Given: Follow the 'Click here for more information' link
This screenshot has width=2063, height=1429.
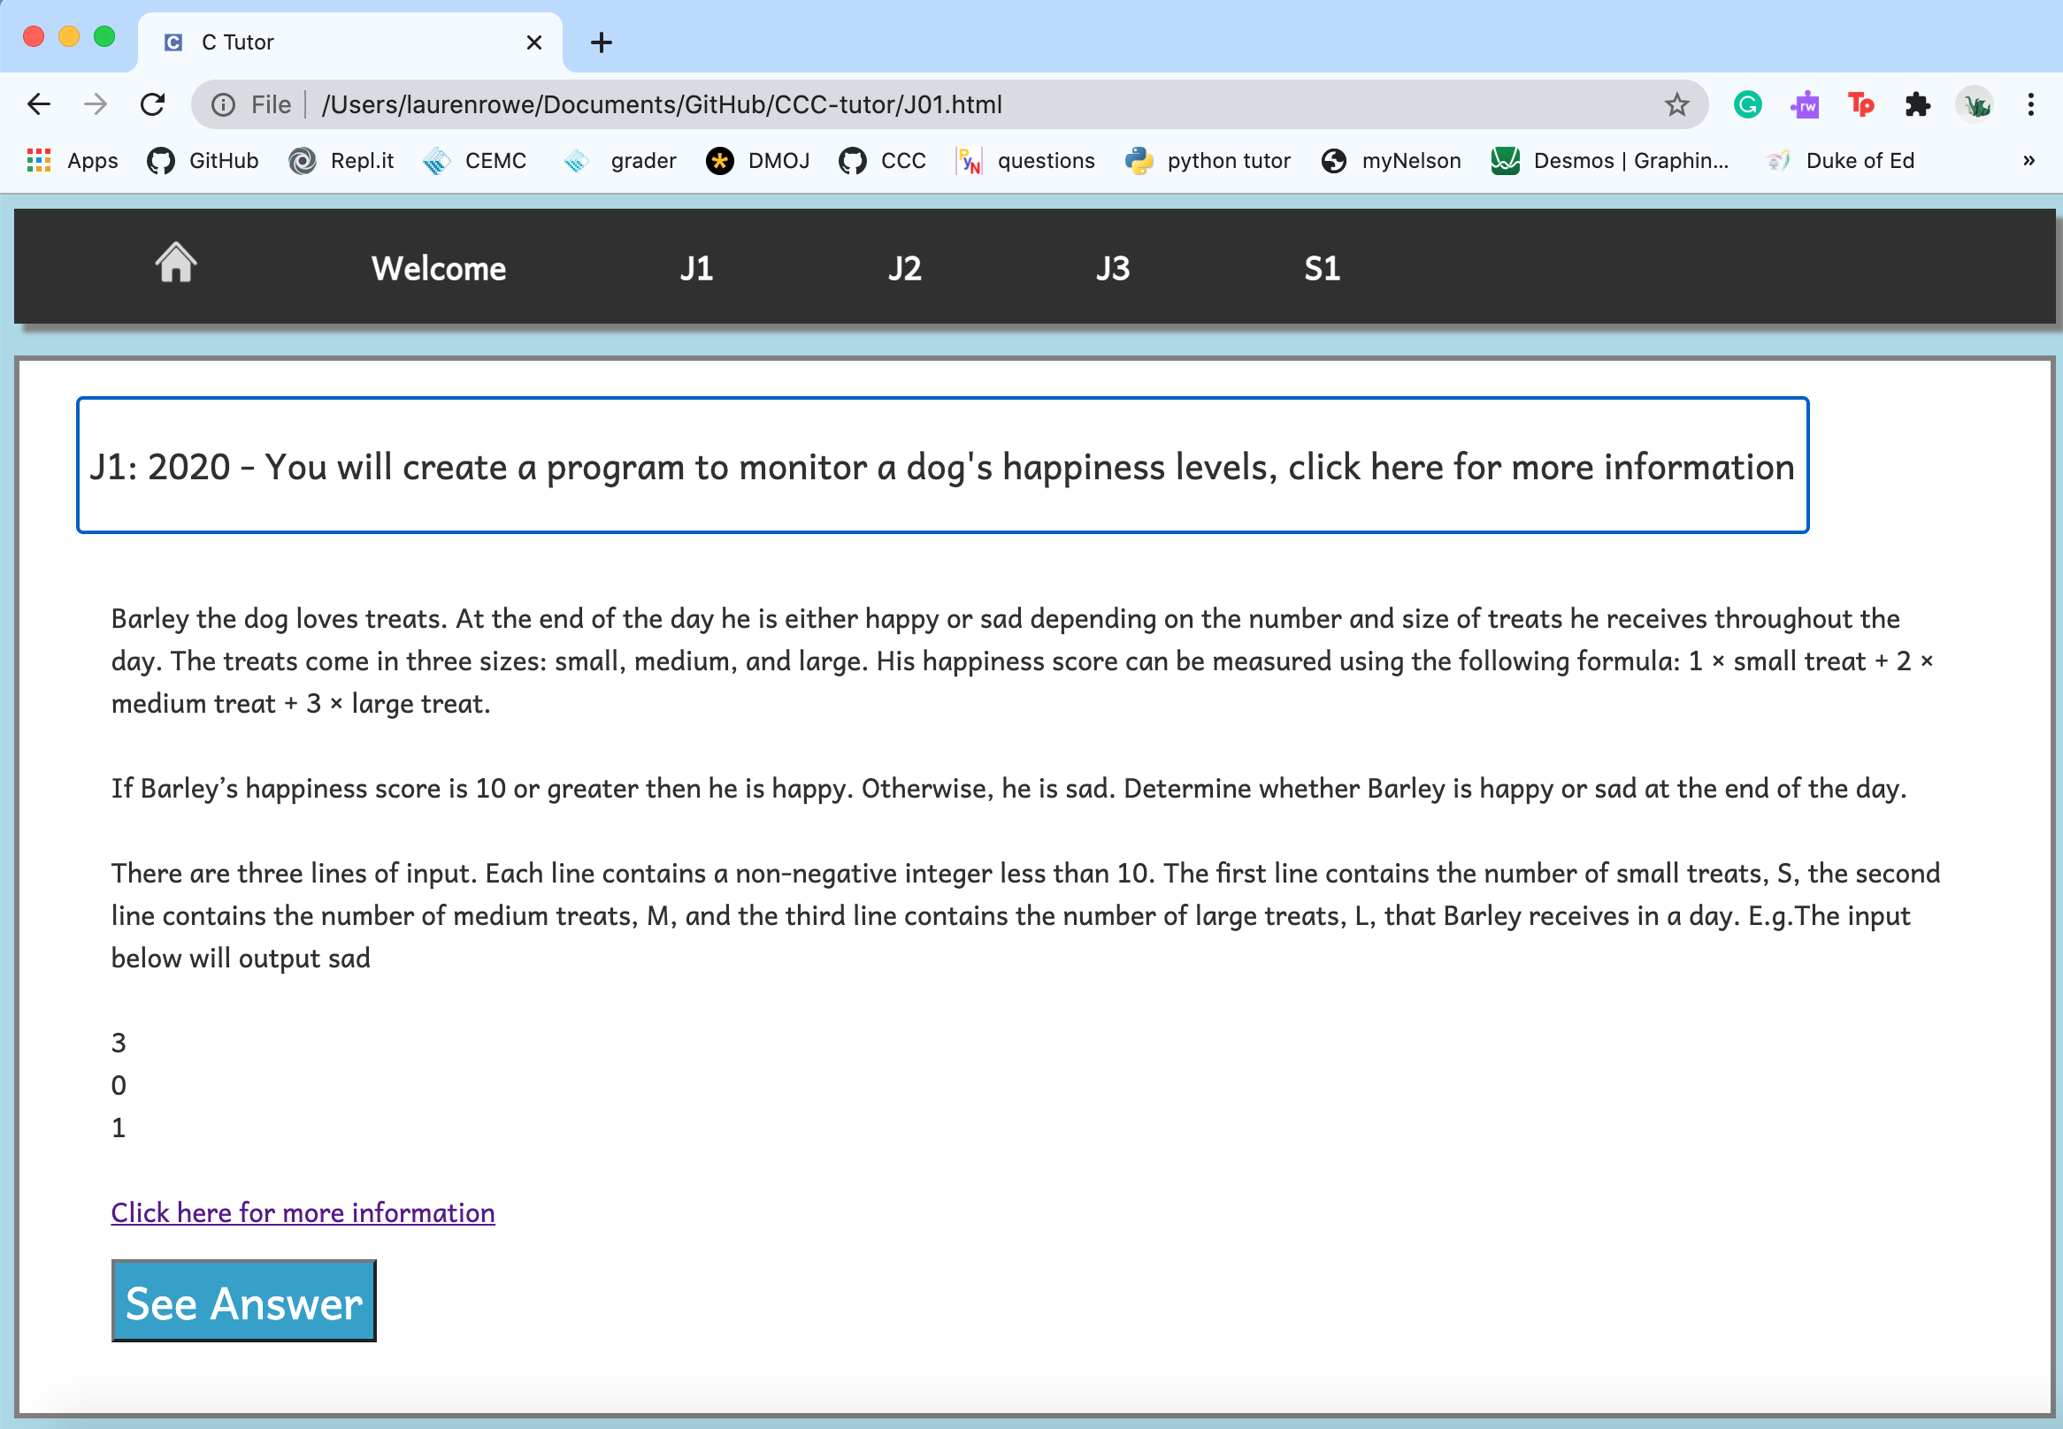Looking at the screenshot, I should coord(303,1212).
